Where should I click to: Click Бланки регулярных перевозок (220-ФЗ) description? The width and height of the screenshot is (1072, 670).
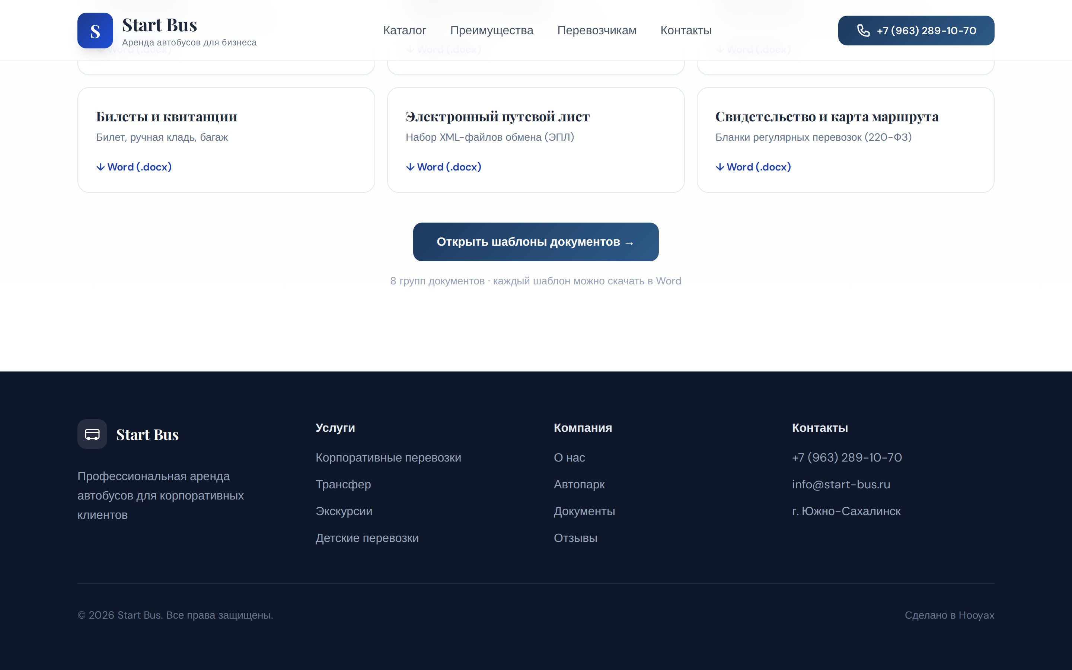(x=813, y=137)
